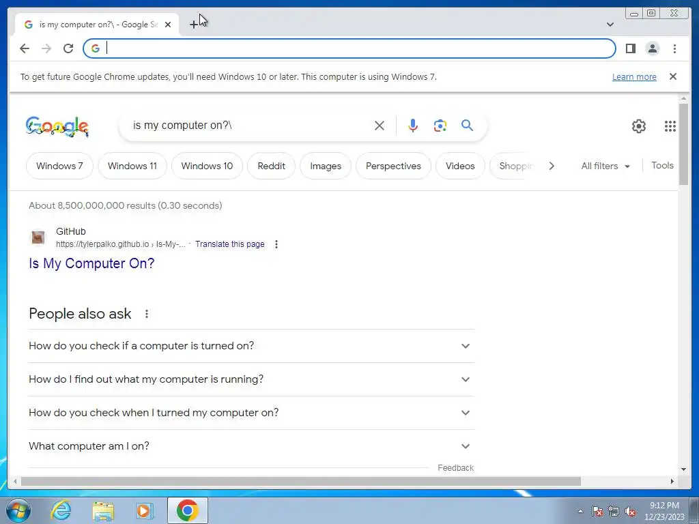Open the Chrome profile avatar
The height and width of the screenshot is (524, 699).
coord(652,48)
